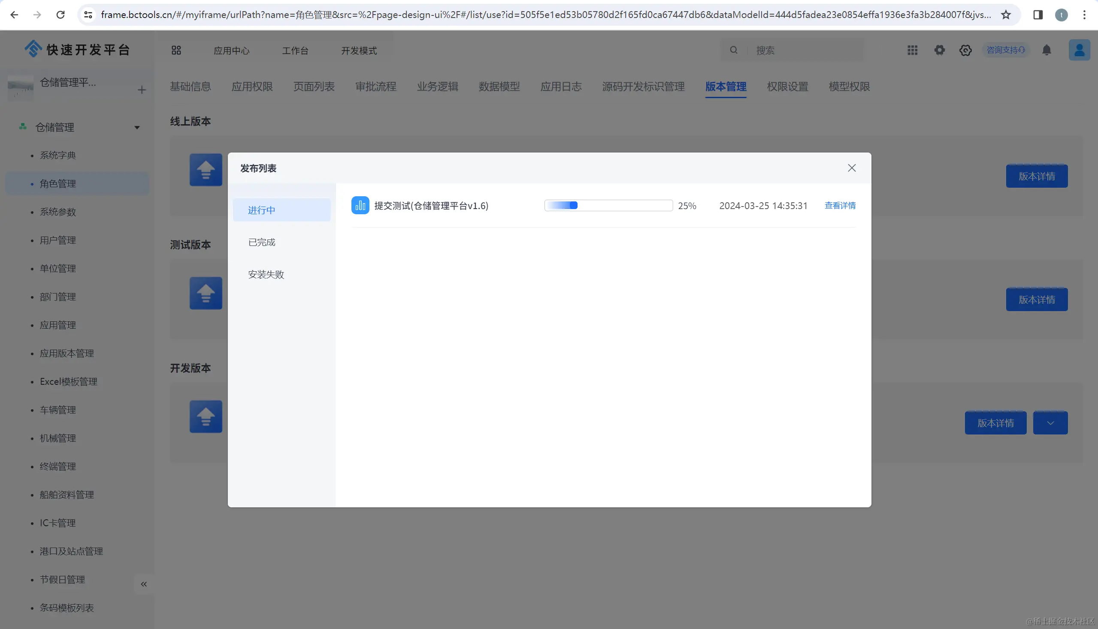1098x629 pixels.
Task: Click the search magnifier icon
Action: pos(734,50)
